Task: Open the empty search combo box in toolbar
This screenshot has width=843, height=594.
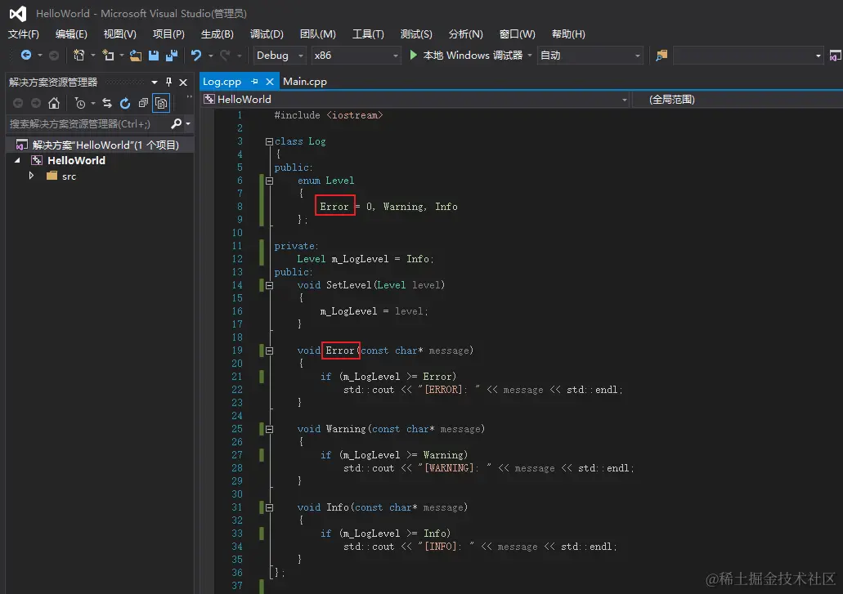Action: [748, 56]
